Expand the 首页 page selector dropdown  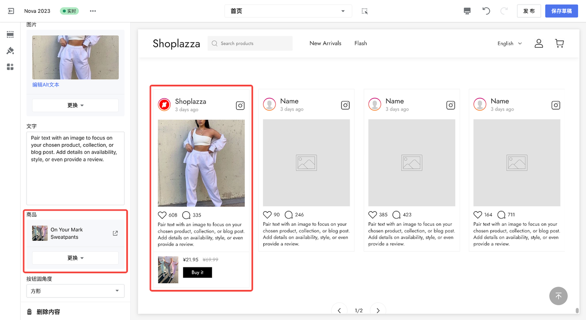click(288, 11)
